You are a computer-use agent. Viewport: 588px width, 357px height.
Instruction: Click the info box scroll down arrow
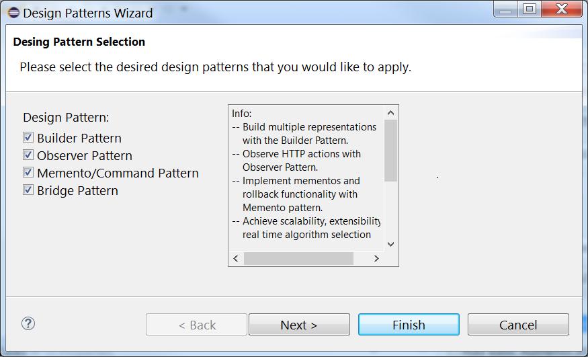pos(390,244)
